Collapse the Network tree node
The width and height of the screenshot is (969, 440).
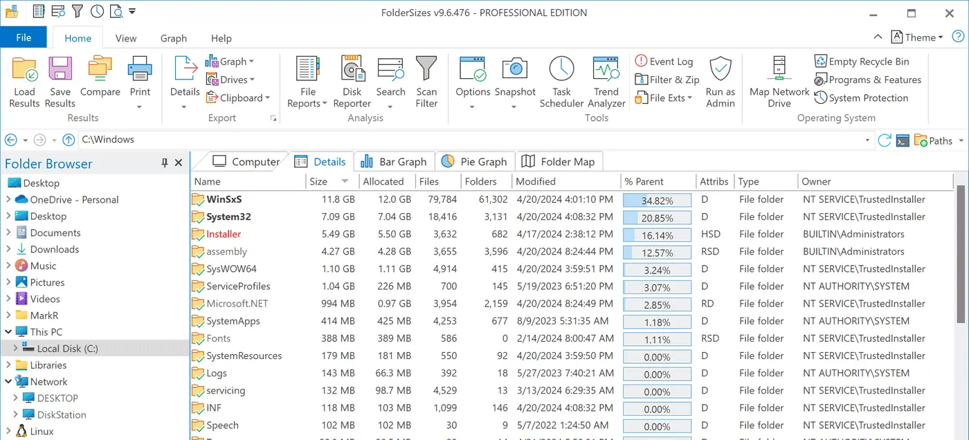pos(8,382)
